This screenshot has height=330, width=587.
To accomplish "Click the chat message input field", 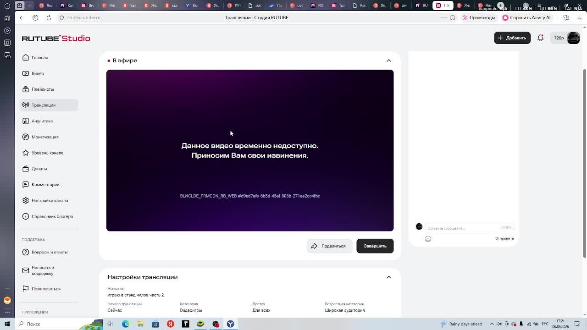I will [469, 228].
